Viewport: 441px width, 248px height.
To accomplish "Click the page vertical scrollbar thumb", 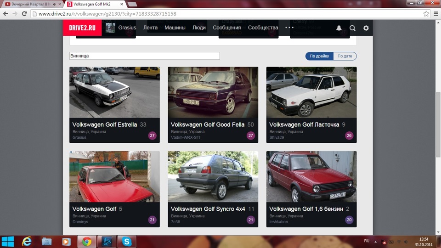I will [438, 124].
